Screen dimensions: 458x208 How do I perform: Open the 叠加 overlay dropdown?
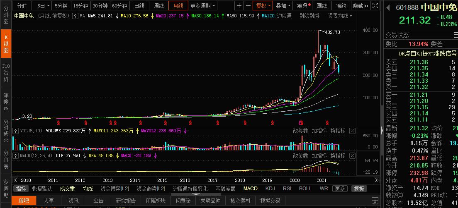click(x=283, y=5)
